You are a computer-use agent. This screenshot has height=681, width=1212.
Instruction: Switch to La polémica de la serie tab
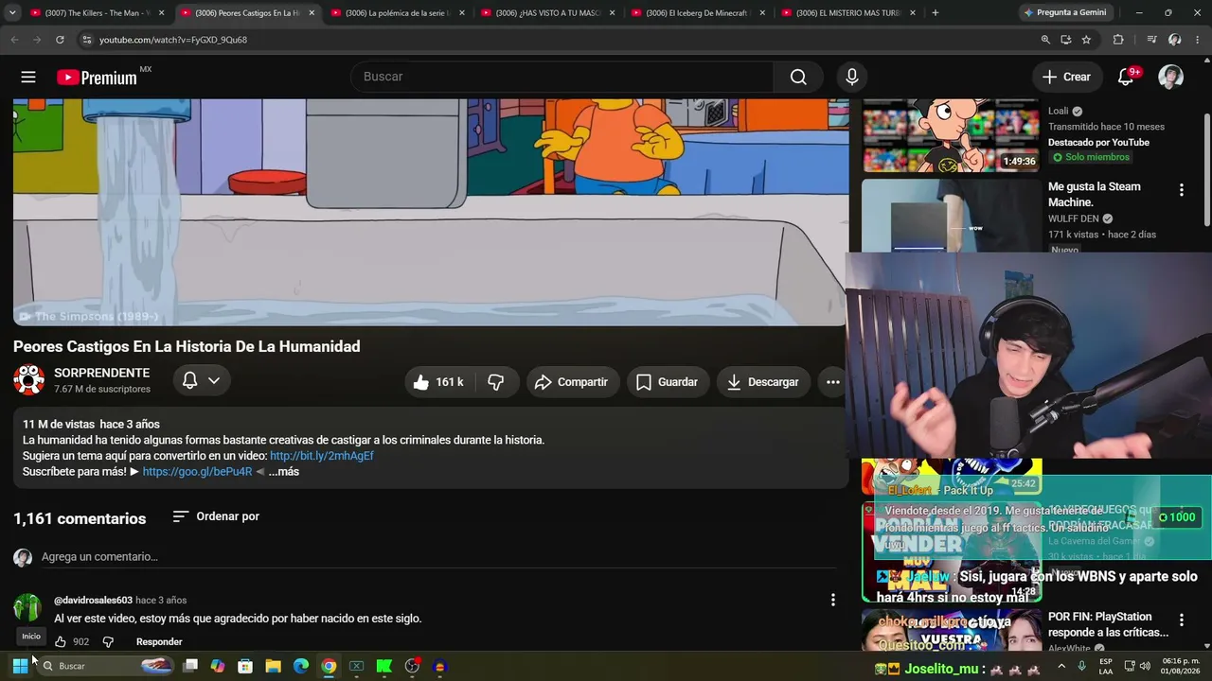pyautogui.click(x=398, y=13)
